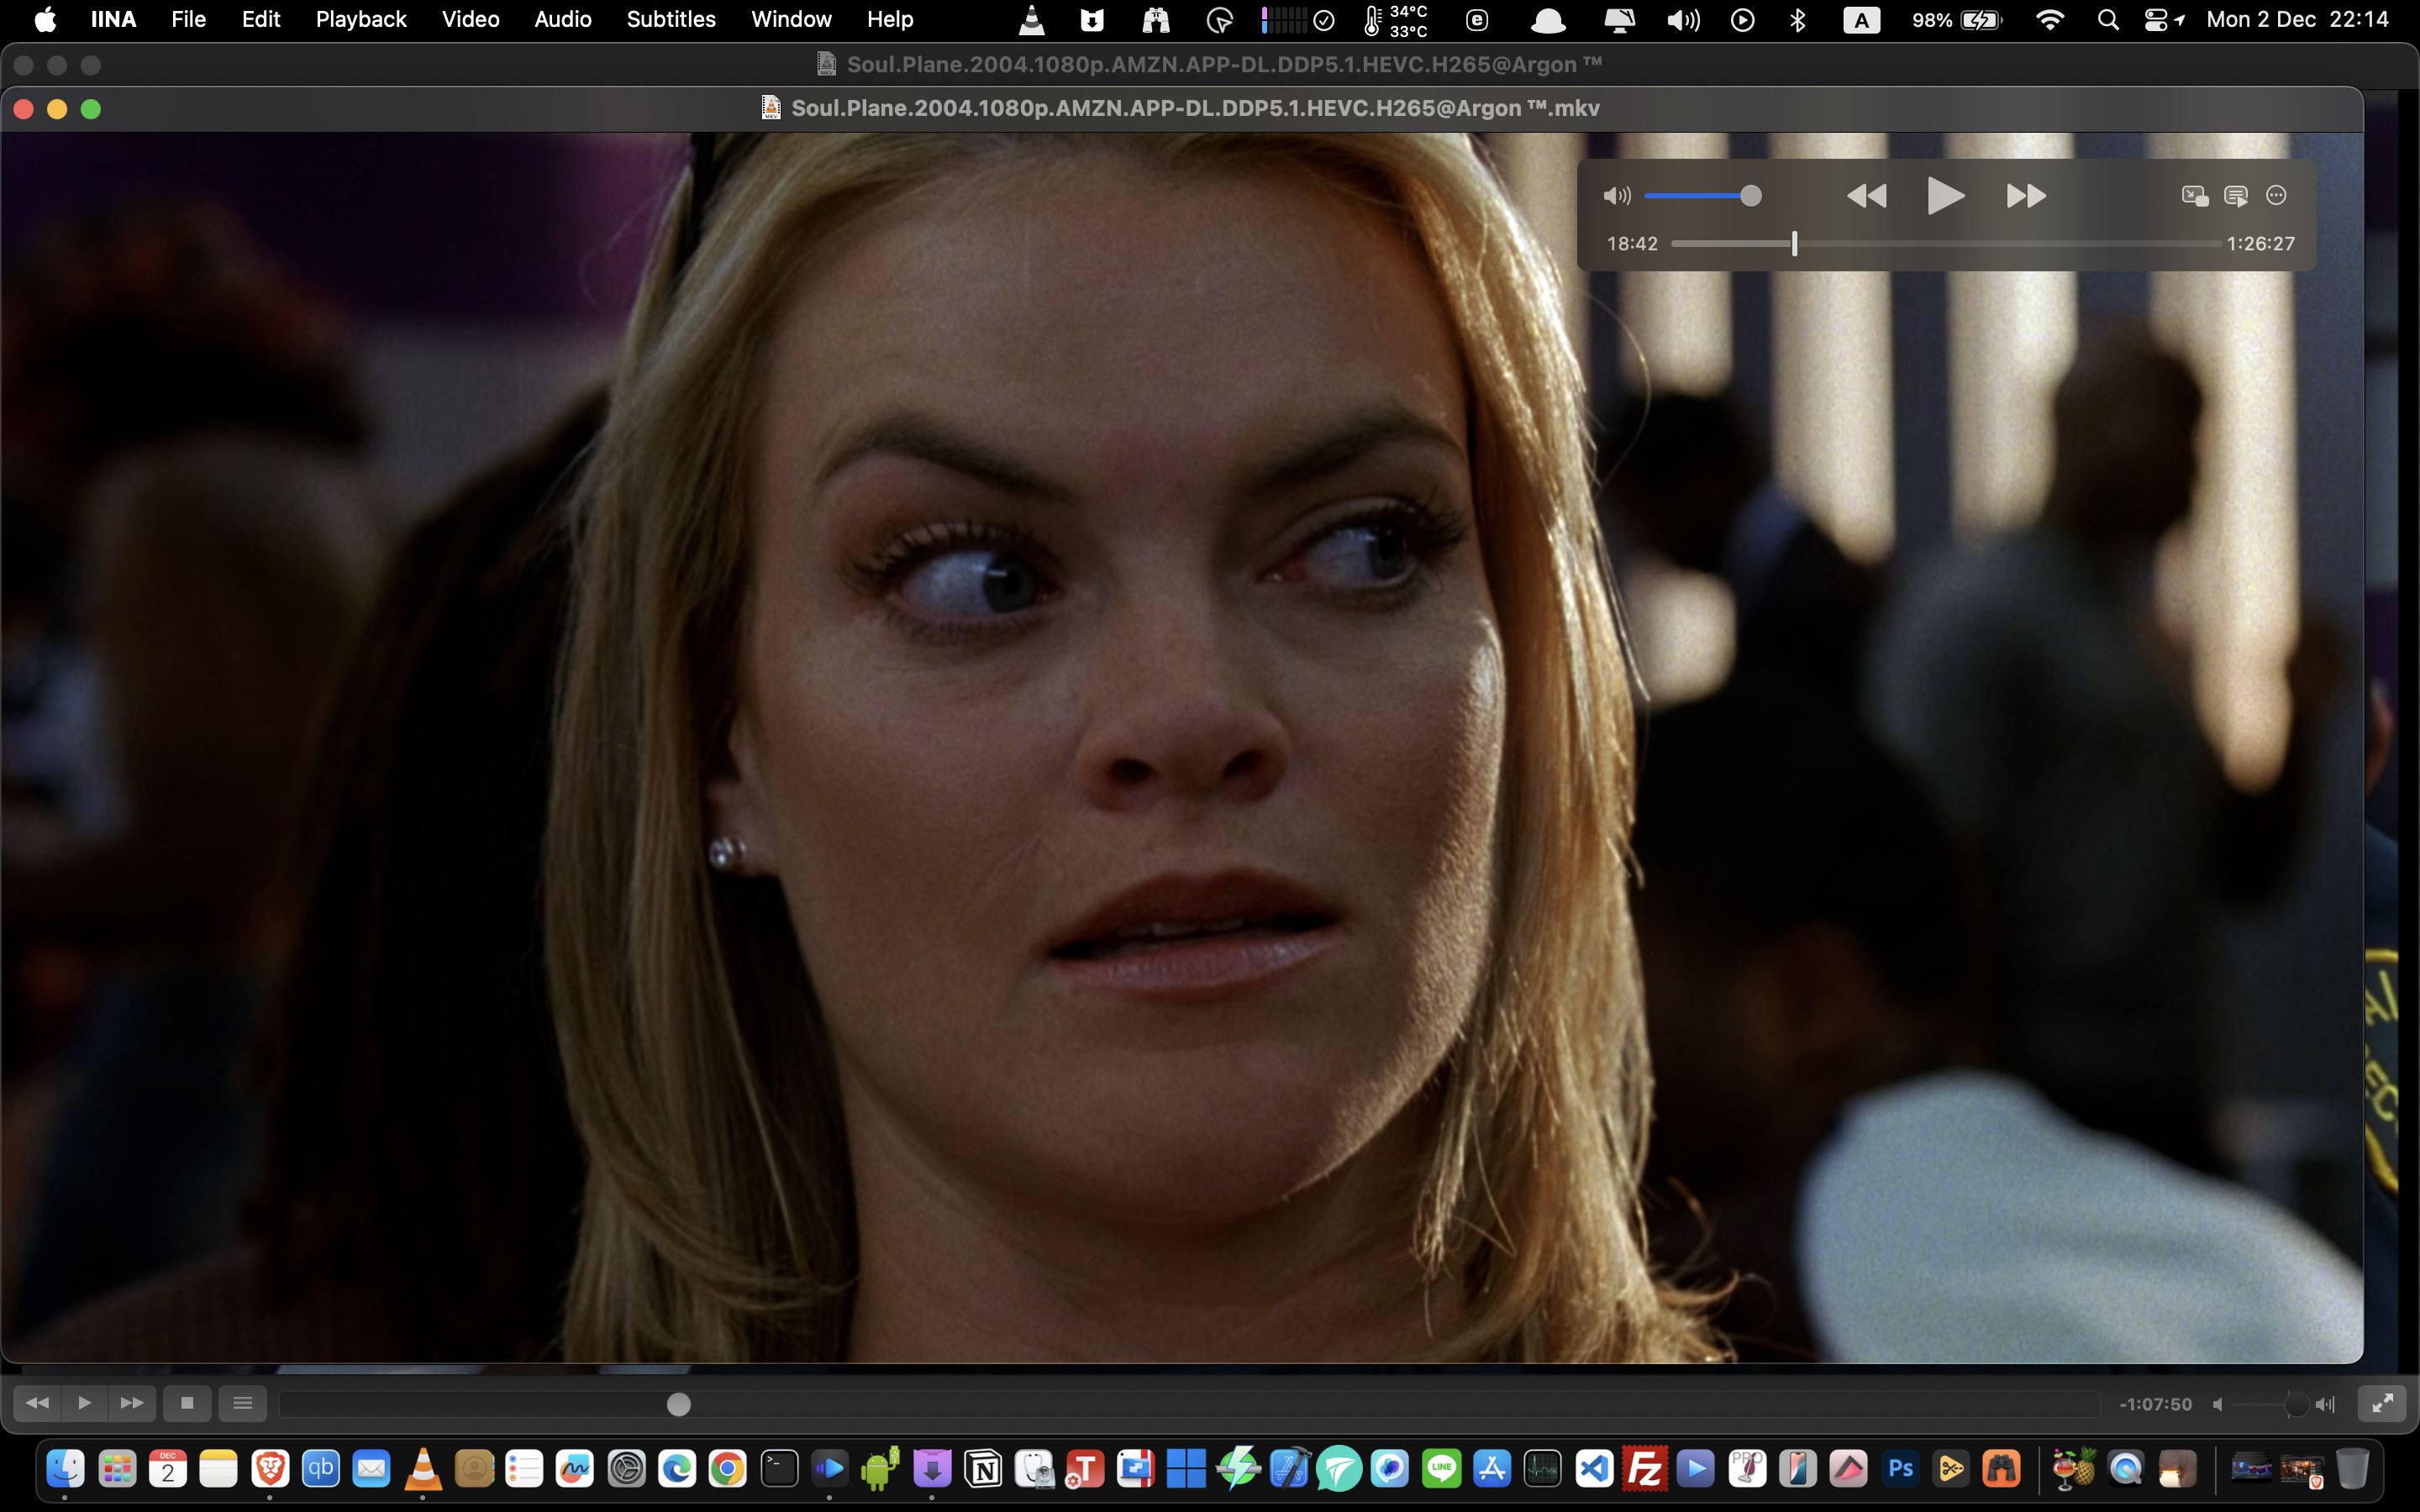The image size is (2420, 1512).
Task: Open the Playback menu
Action: point(361,19)
